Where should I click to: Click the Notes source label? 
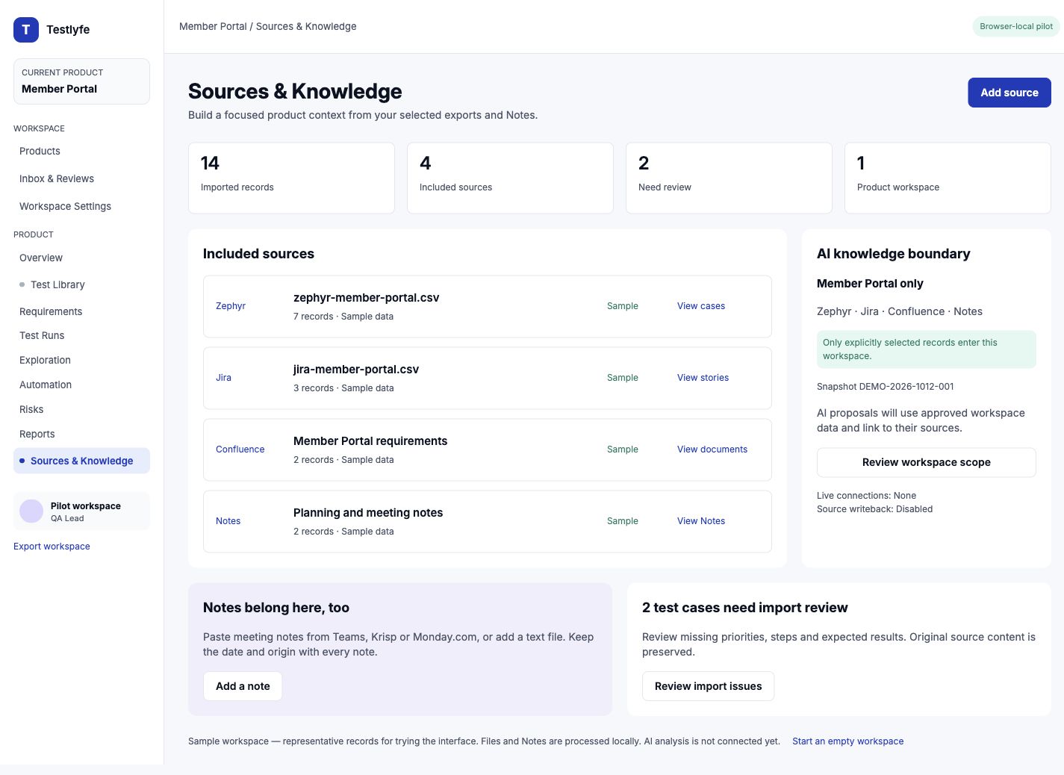pyautogui.click(x=228, y=521)
